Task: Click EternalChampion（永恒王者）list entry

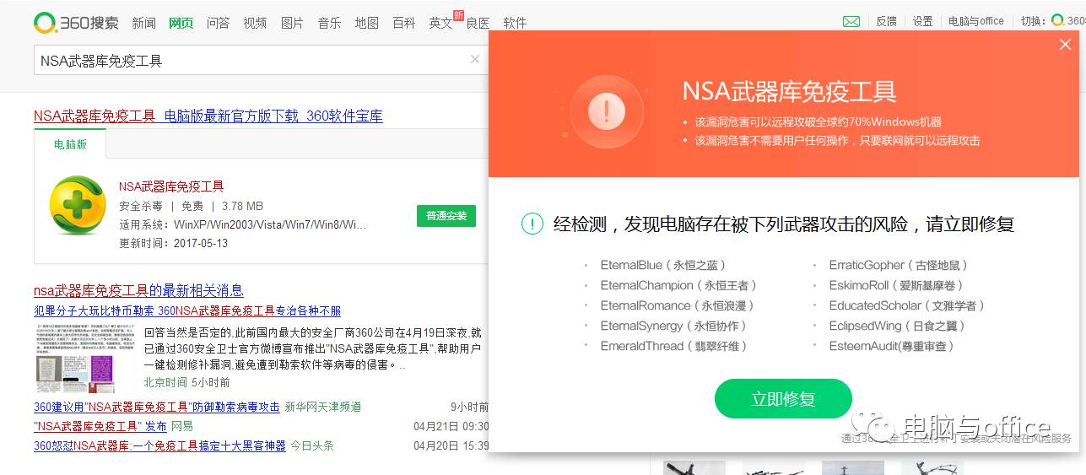Action: tap(678, 285)
